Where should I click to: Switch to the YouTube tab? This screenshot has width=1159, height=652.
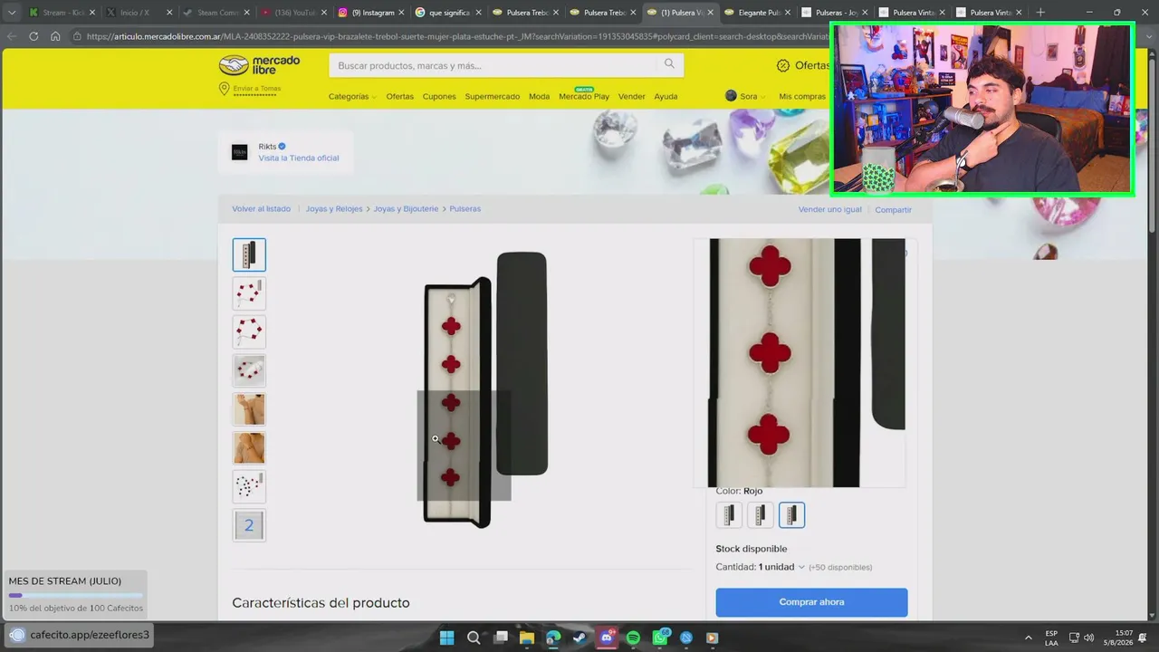pos(292,13)
